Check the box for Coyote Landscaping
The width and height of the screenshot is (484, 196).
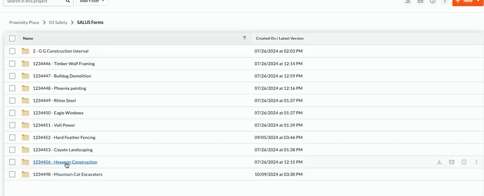tap(12, 150)
